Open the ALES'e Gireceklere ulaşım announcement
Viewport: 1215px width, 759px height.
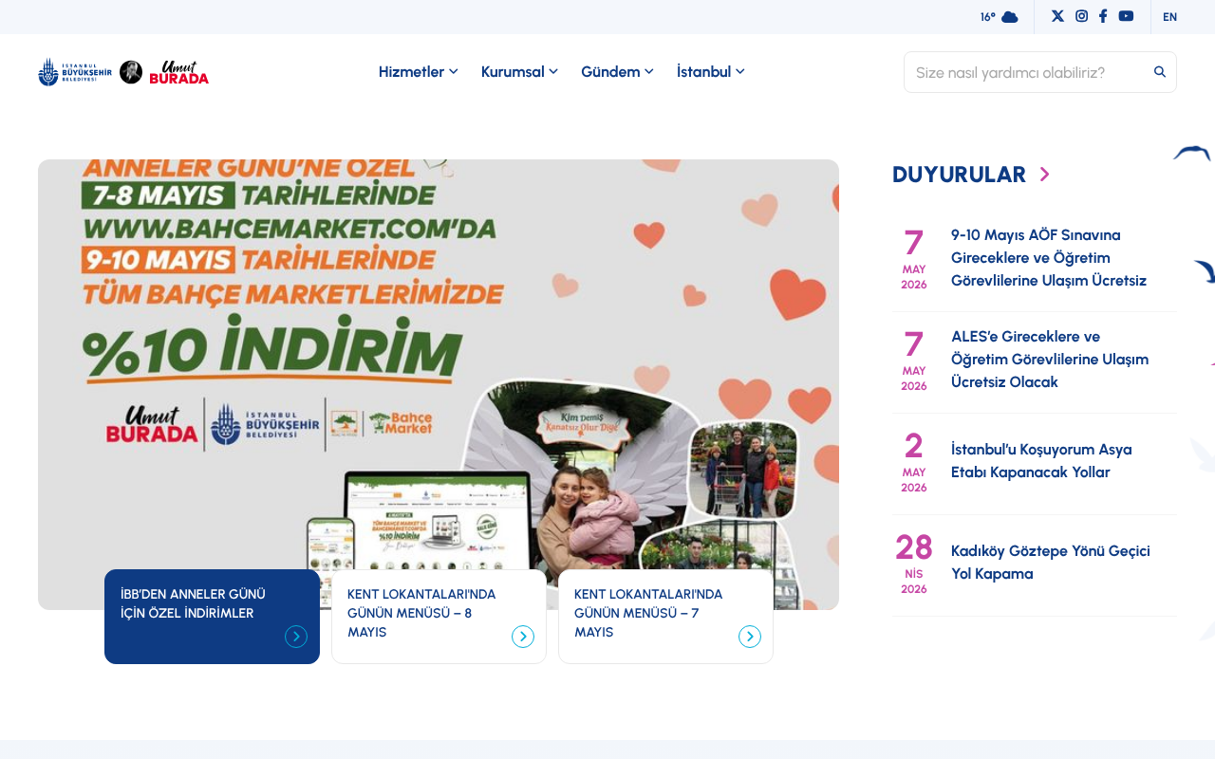1050,360
